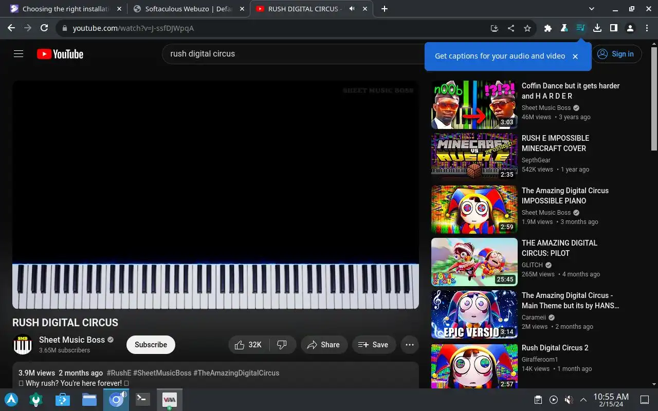Open more actions ellipsis under the video
The image size is (658, 411).
pos(410,345)
